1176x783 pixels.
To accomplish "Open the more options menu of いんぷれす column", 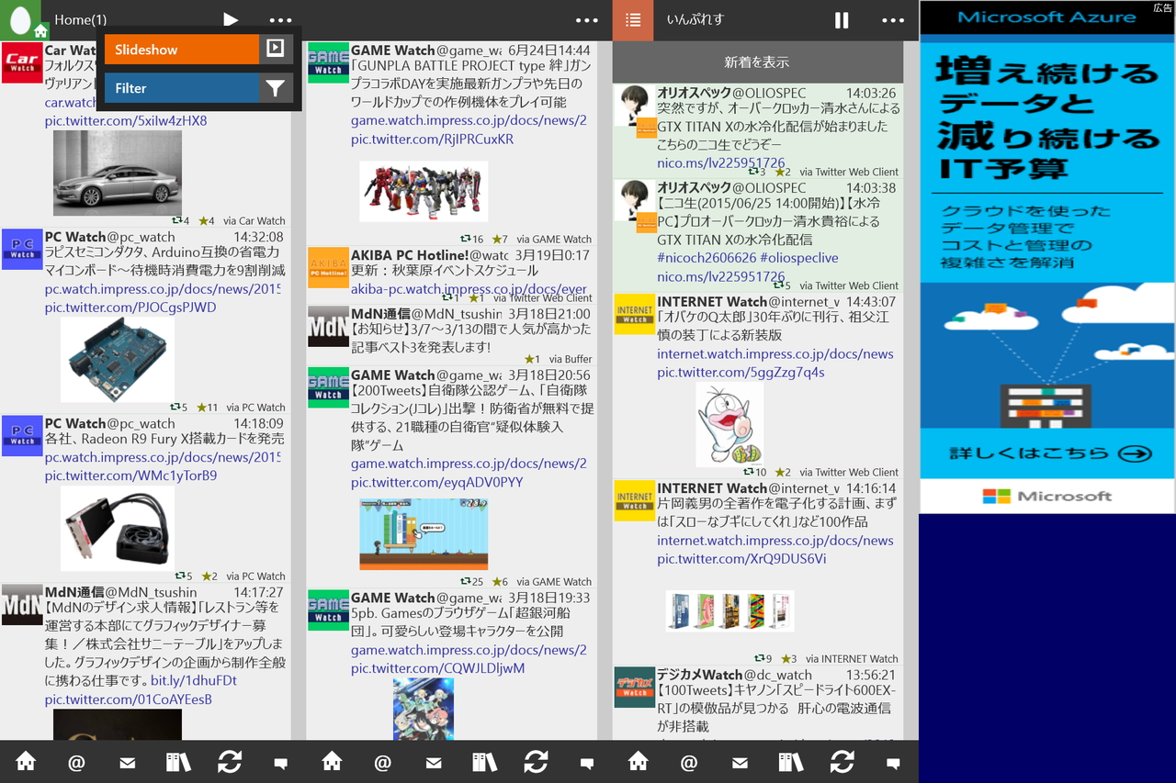I will [893, 20].
